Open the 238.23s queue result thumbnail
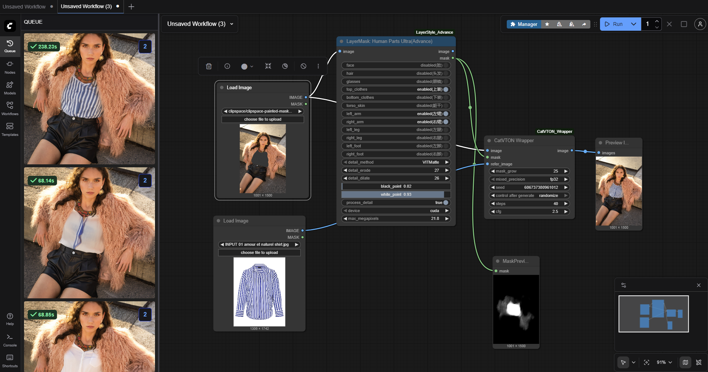The image size is (708, 372). (90, 99)
